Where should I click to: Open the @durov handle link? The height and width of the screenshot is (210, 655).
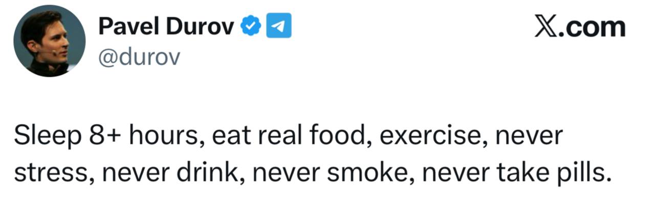tap(139, 57)
